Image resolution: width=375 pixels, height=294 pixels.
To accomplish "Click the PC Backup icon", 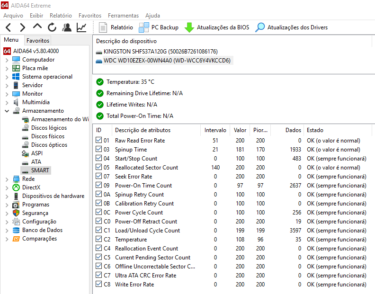I will click(x=144, y=27).
